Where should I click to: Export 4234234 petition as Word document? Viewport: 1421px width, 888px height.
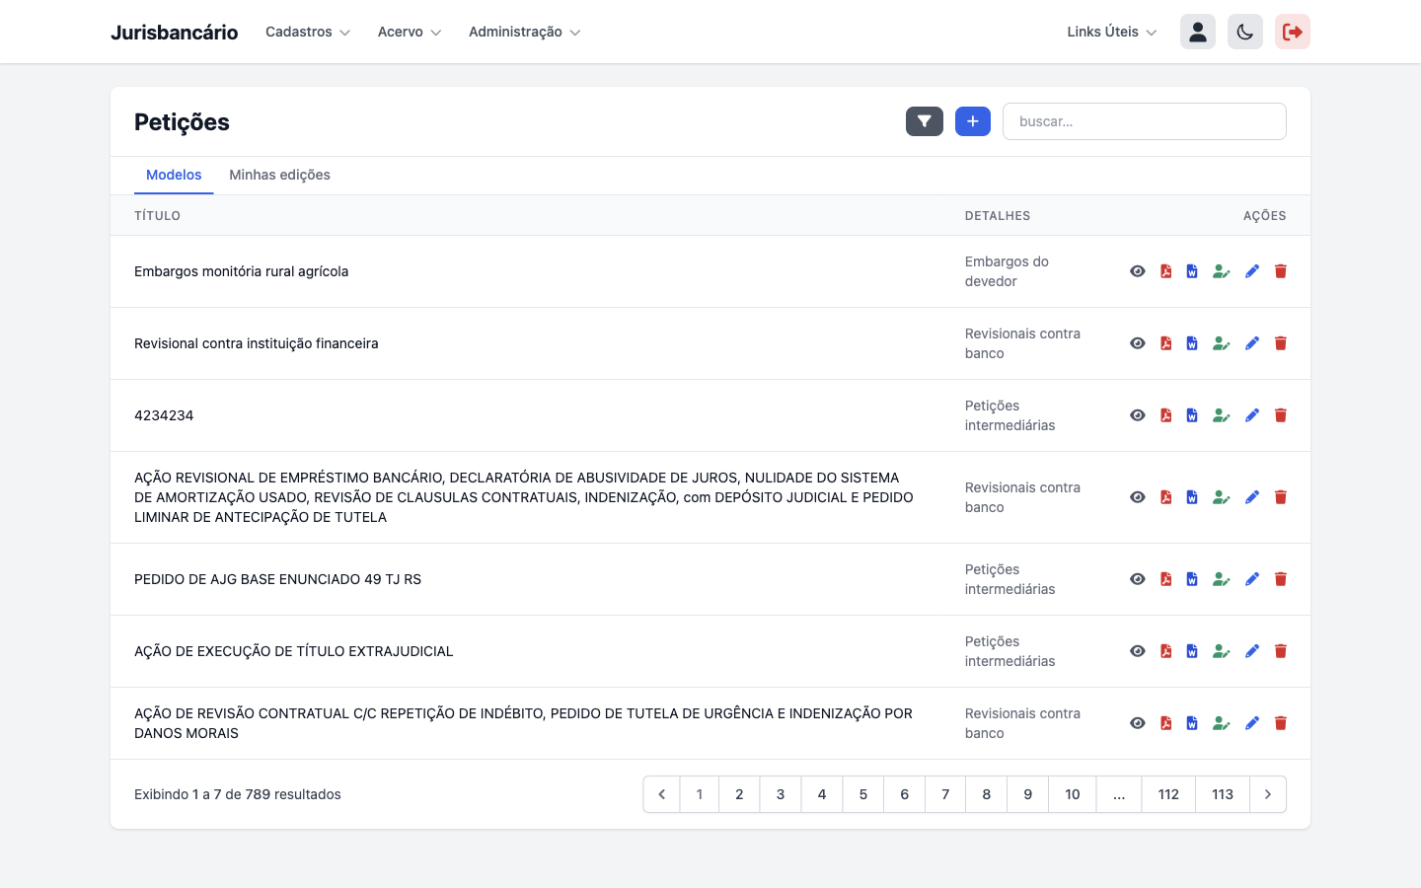pyautogui.click(x=1192, y=415)
